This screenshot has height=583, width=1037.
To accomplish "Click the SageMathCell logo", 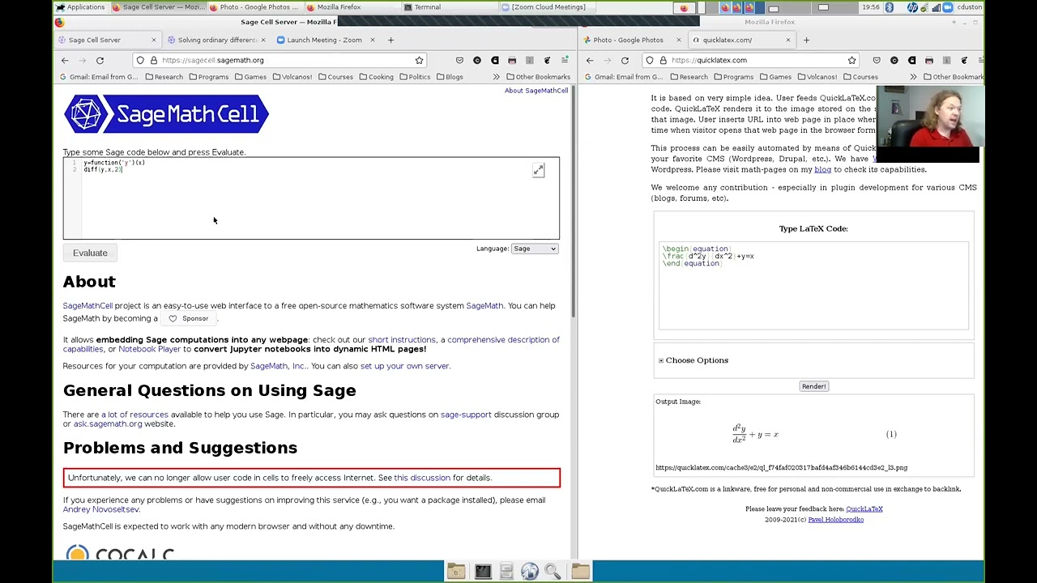I will tap(166, 114).
